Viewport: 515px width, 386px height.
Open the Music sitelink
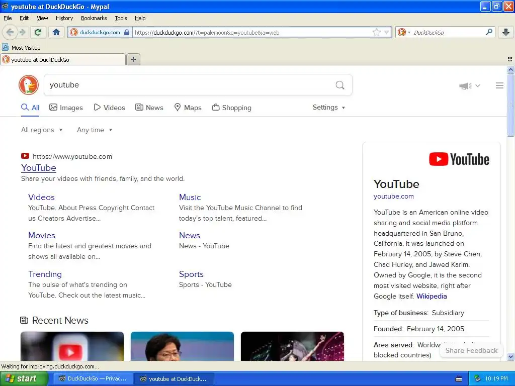[190, 197]
